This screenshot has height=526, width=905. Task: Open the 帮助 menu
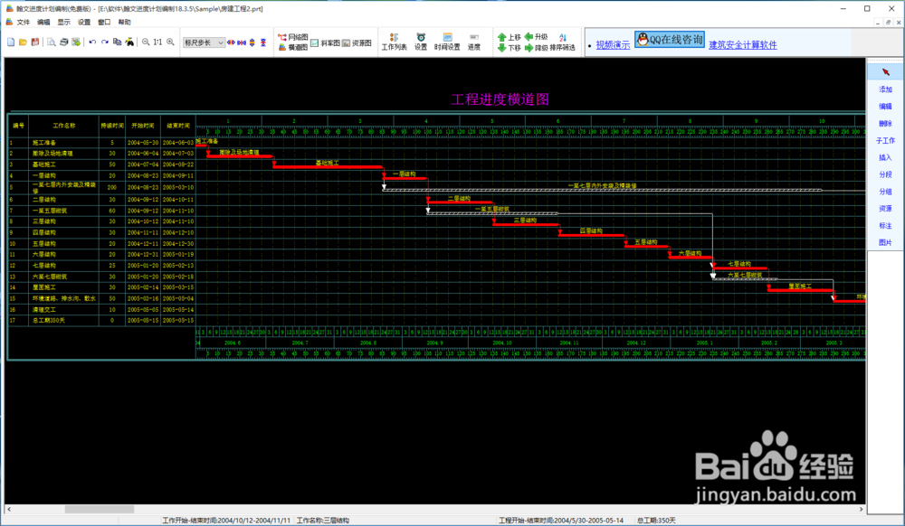point(125,22)
